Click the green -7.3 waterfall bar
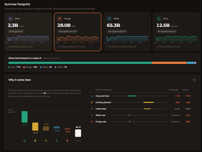Image resolution: width=202 pixels, height=152 pixels. click(24, 117)
